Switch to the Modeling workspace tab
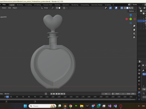Image resolution: width=146 pixels, height=109 pixels. (x=20, y=5)
